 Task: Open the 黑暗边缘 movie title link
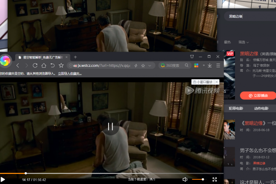(249, 54)
